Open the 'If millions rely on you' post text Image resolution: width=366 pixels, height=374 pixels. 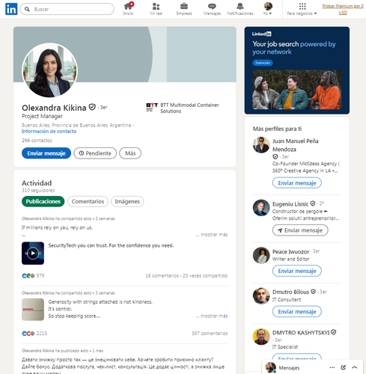click(57, 227)
